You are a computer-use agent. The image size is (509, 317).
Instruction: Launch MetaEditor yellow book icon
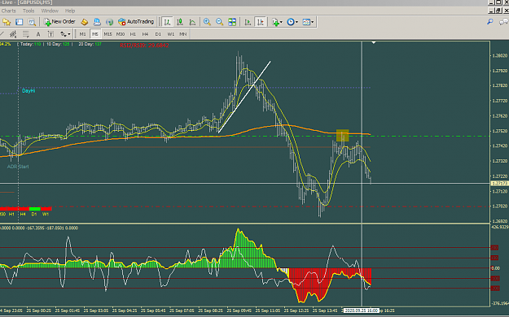[x=85, y=22]
